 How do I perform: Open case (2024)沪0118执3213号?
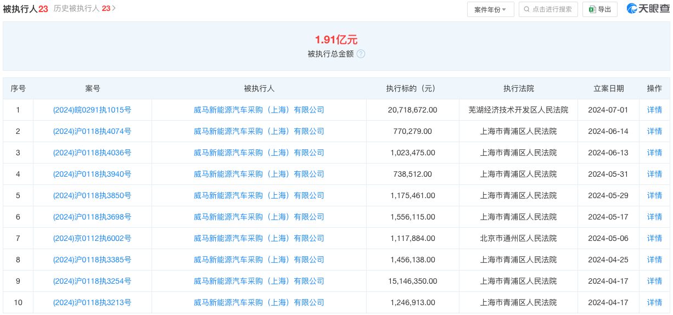pyautogui.click(x=92, y=302)
